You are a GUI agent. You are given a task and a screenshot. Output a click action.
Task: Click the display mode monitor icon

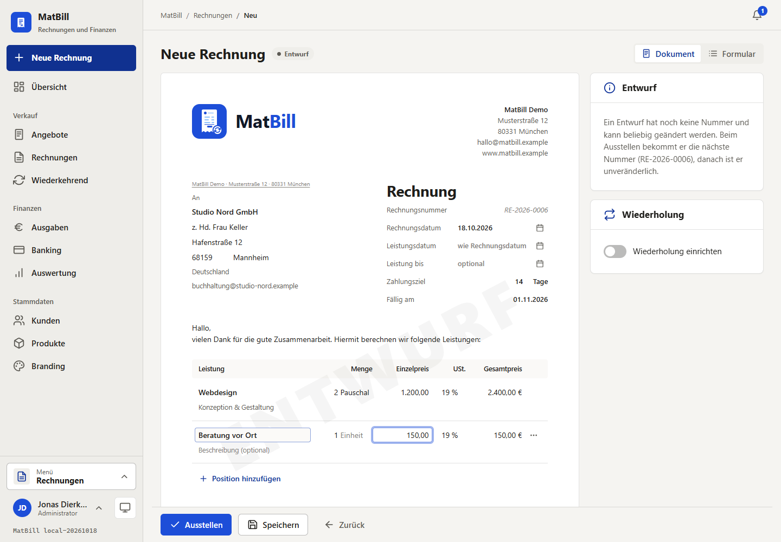click(x=125, y=508)
